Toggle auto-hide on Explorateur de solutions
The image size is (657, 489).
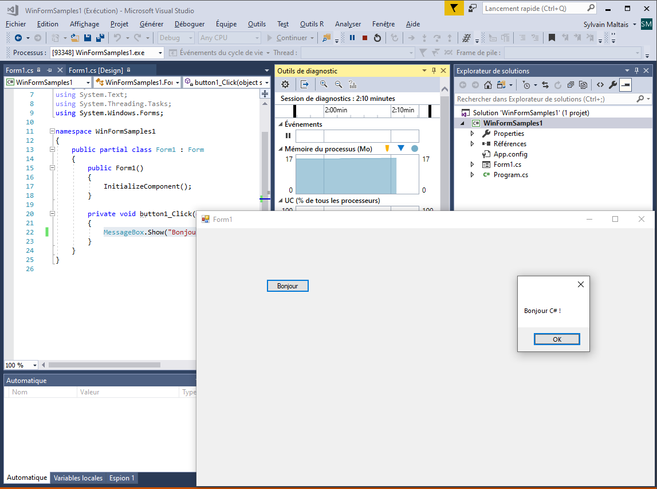click(x=637, y=71)
